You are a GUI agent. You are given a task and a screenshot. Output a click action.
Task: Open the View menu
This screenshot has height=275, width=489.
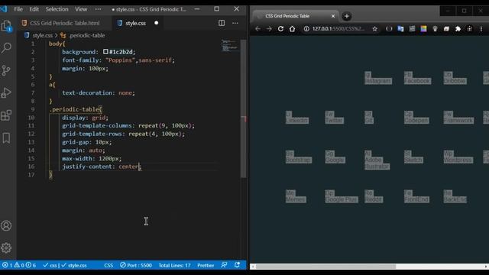pos(81,9)
